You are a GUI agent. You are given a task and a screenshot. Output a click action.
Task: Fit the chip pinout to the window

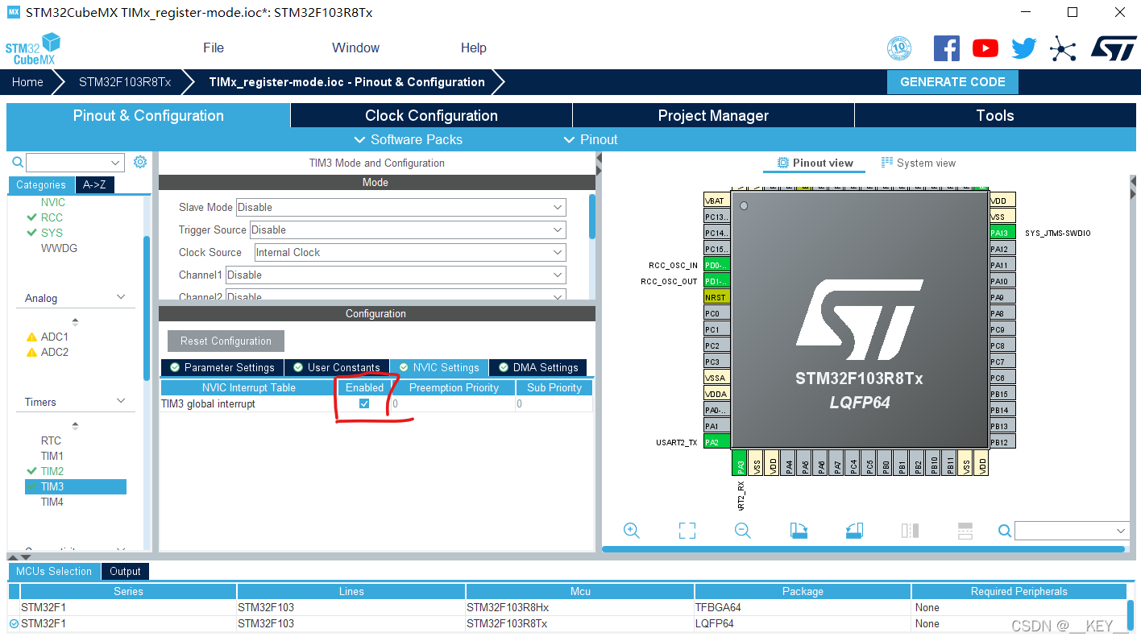687,531
